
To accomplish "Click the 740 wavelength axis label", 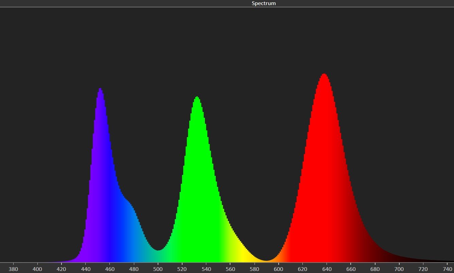I will point(447,268).
